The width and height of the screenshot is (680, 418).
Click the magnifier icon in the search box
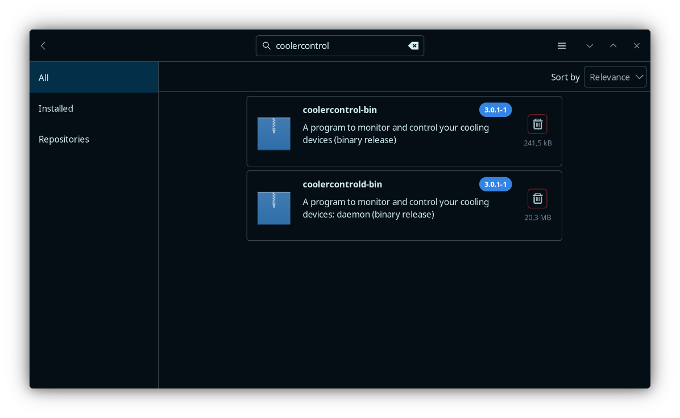click(x=266, y=46)
